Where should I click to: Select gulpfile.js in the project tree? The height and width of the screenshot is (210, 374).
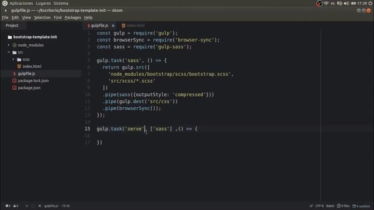(x=26, y=73)
